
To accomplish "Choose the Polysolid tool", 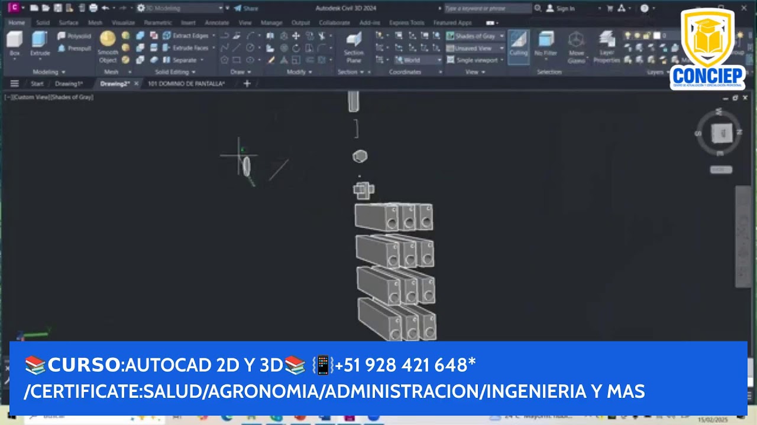I will (74, 36).
